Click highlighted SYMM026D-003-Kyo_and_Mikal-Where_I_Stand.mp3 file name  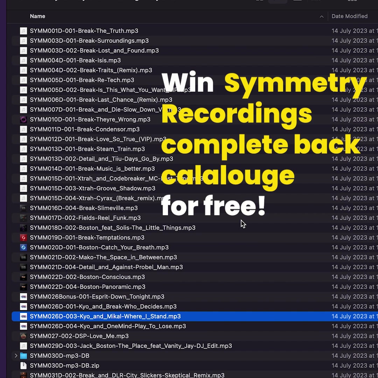click(x=105, y=316)
